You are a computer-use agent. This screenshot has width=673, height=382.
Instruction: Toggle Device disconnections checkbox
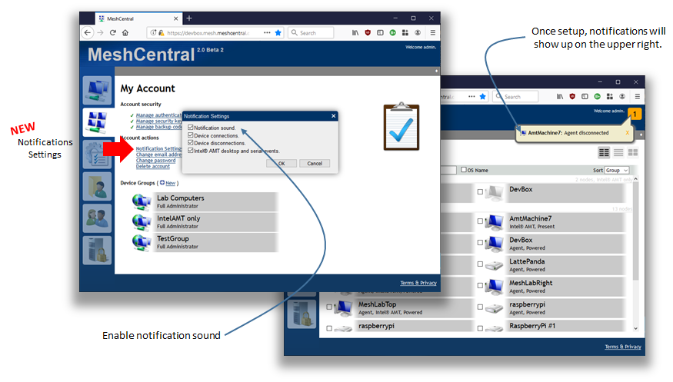pyautogui.click(x=191, y=143)
